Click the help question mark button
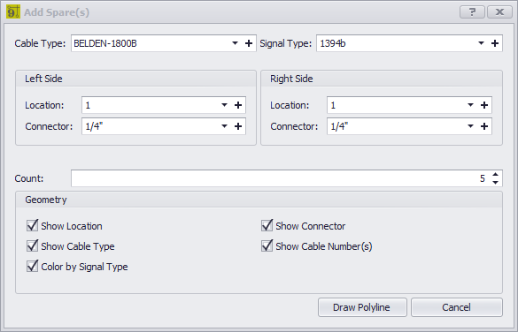The image size is (518, 332). [x=472, y=12]
